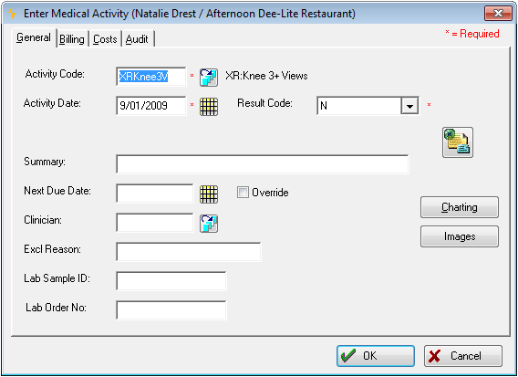The image size is (518, 377).
Task: Open the Next Due Date calendar icon
Action: (209, 194)
